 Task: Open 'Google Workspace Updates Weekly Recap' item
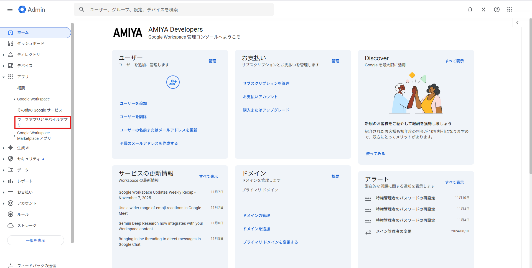tap(157, 195)
